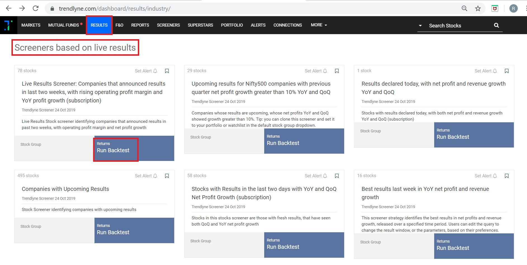The image size is (527, 265).
Task: Click the browser zoom magnifier icon
Action: pyautogui.click(x=464, y=8)
